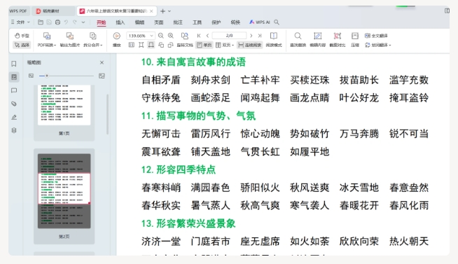Click the search magnifier next to WPS AI
Viewport: 458px width, 264px height.
(277, 22)
